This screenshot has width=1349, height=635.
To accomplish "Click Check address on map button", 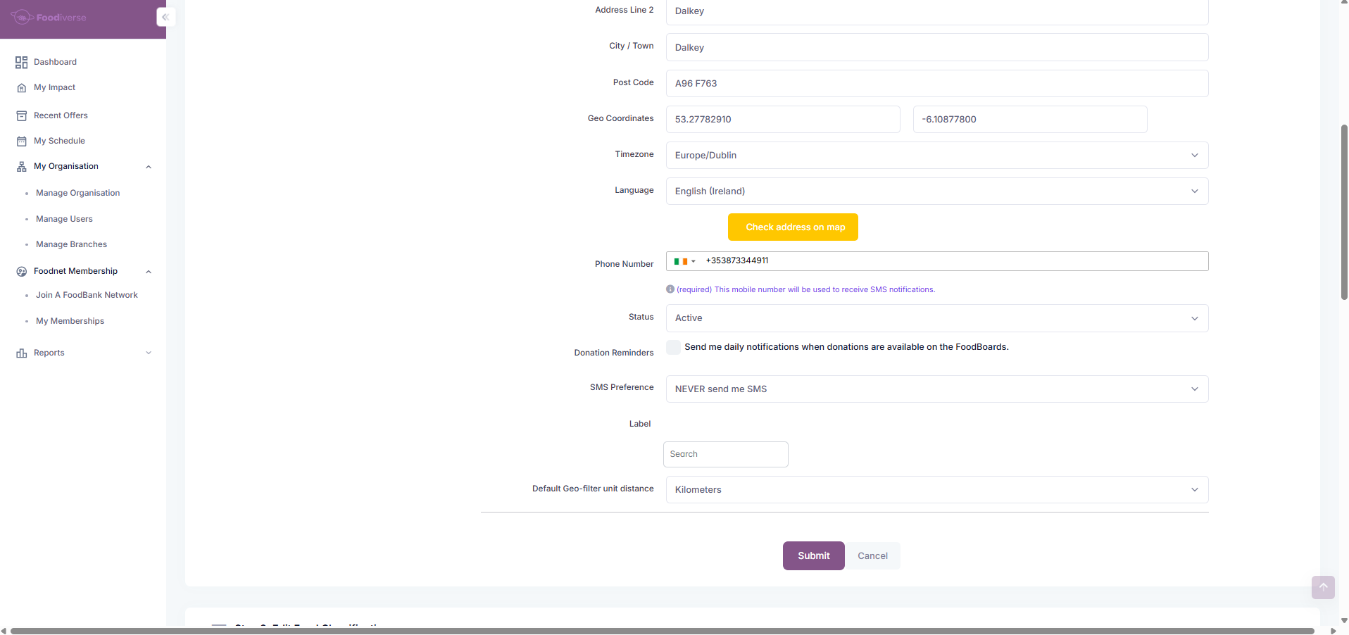I will tap(793, 227).
